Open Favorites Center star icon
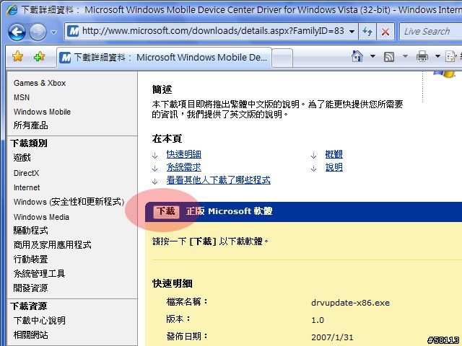Screen dimensions: 462x346 click(x=17, y=56)
